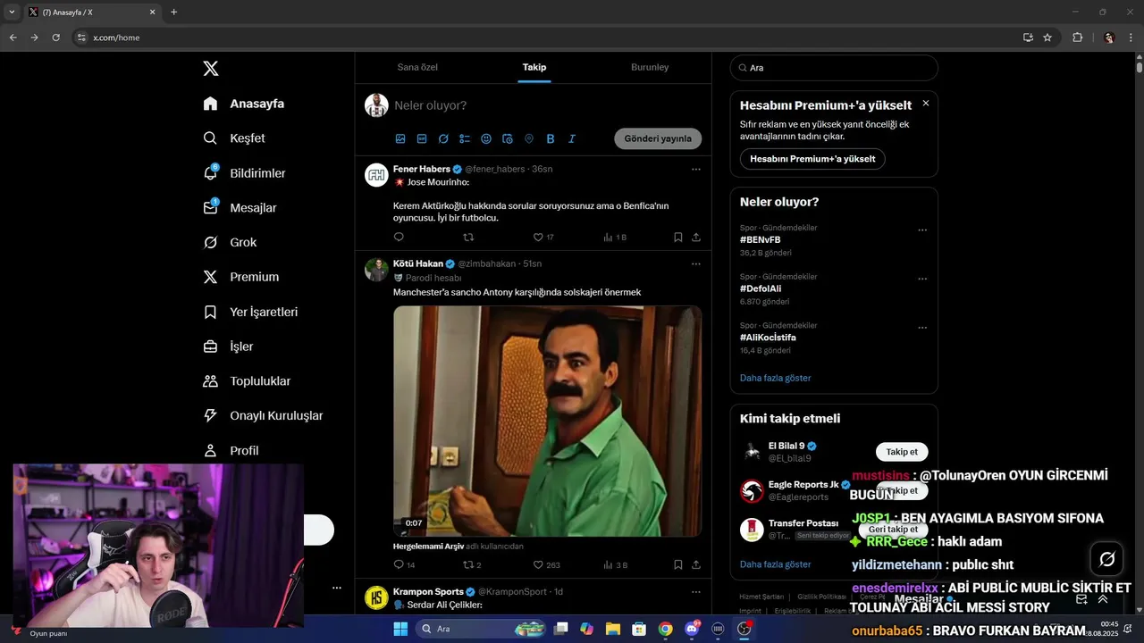
Task: Click Daha fazla göster under trends
Action: pos(775,379)
